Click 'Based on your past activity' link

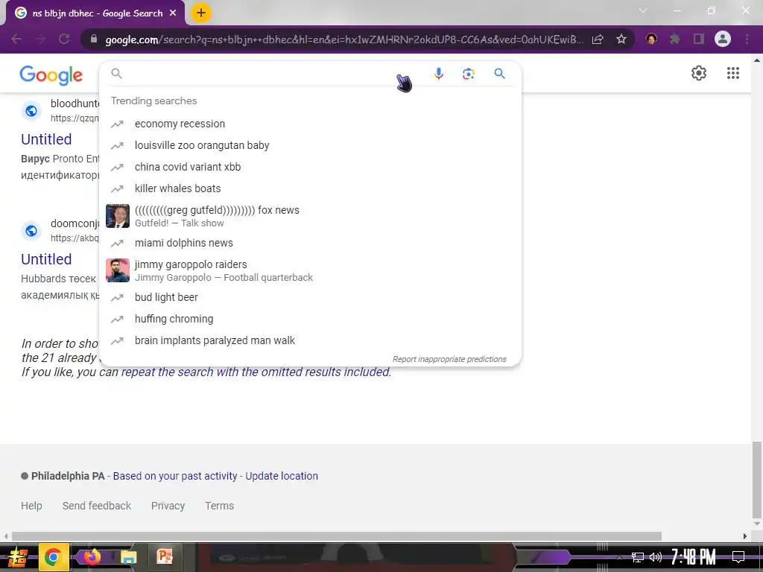tap(175, 476)
